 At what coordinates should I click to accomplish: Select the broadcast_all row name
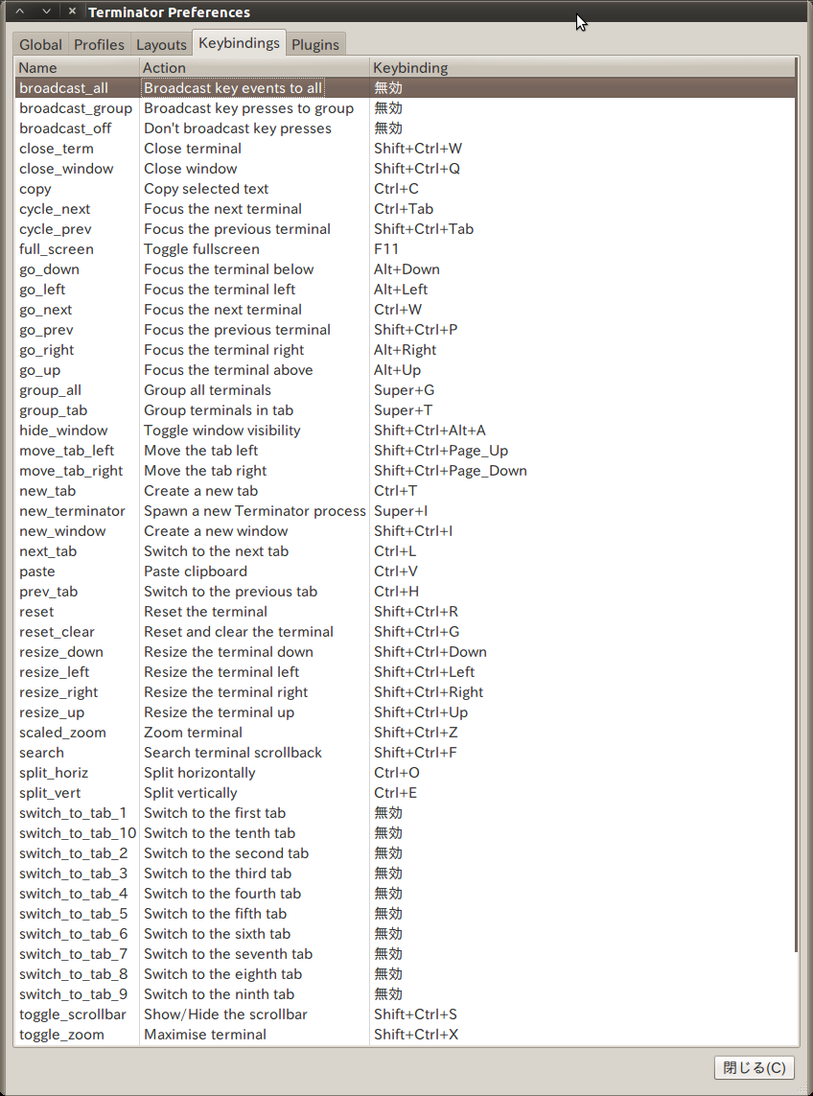point(63,88)
